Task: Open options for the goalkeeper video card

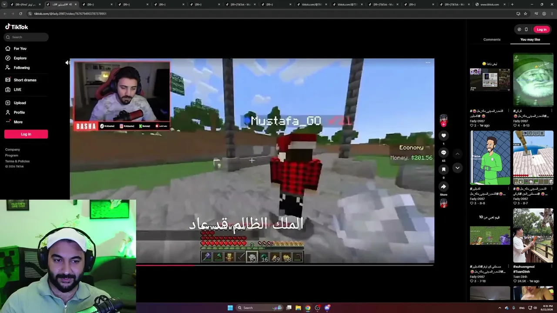Action: pyautogui.click(x=508, y=189)
